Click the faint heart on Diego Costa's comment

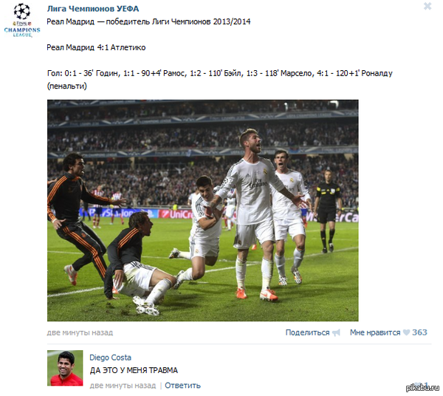pyautogui.click(x=418, y=385)
